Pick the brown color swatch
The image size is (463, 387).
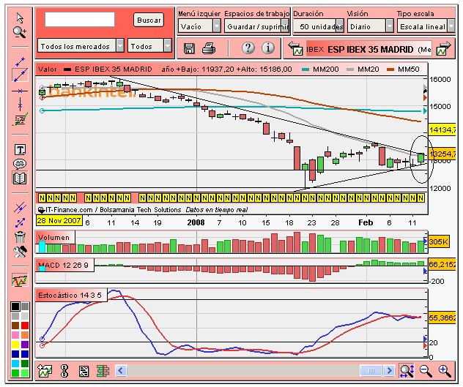pos(15,326)
